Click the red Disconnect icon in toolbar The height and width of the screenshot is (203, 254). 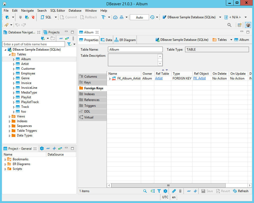pos(33,17)
